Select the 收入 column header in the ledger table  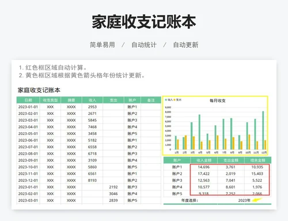(x=92, y=100)
